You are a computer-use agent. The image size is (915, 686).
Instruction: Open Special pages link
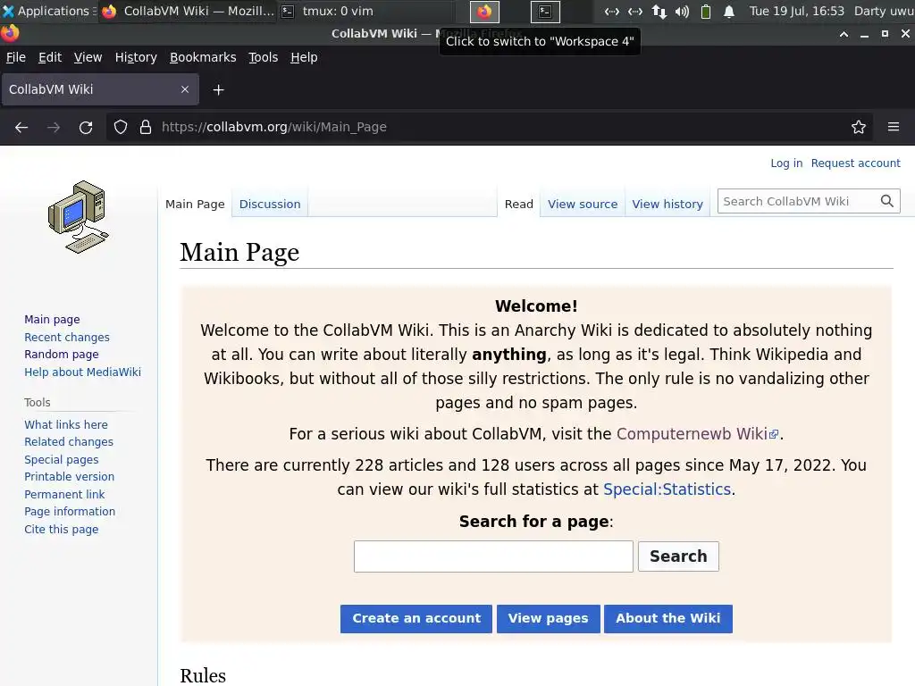pos(62,460)
